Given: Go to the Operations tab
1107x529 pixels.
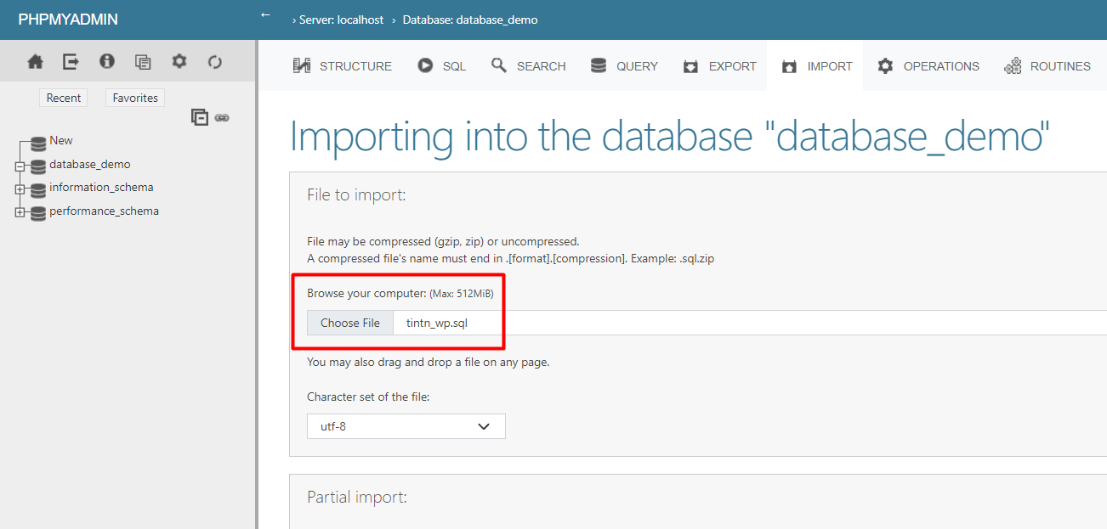Looking at the screenshot, I should pyautogui.click(x=928, y=66).
